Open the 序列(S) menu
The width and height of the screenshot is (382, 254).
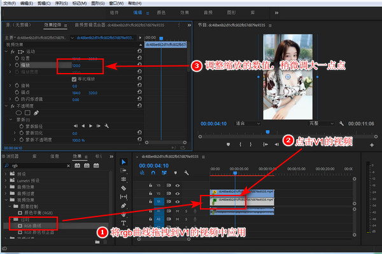pyautogui.click(x=61, y=3)
